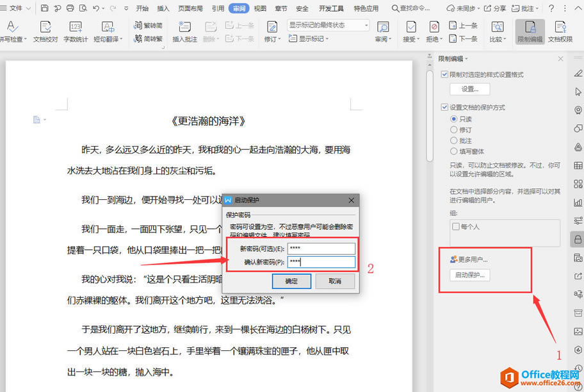584x392 pixels.
Task: Click the Save icon in quick access bar
Action: click(44, 8)
